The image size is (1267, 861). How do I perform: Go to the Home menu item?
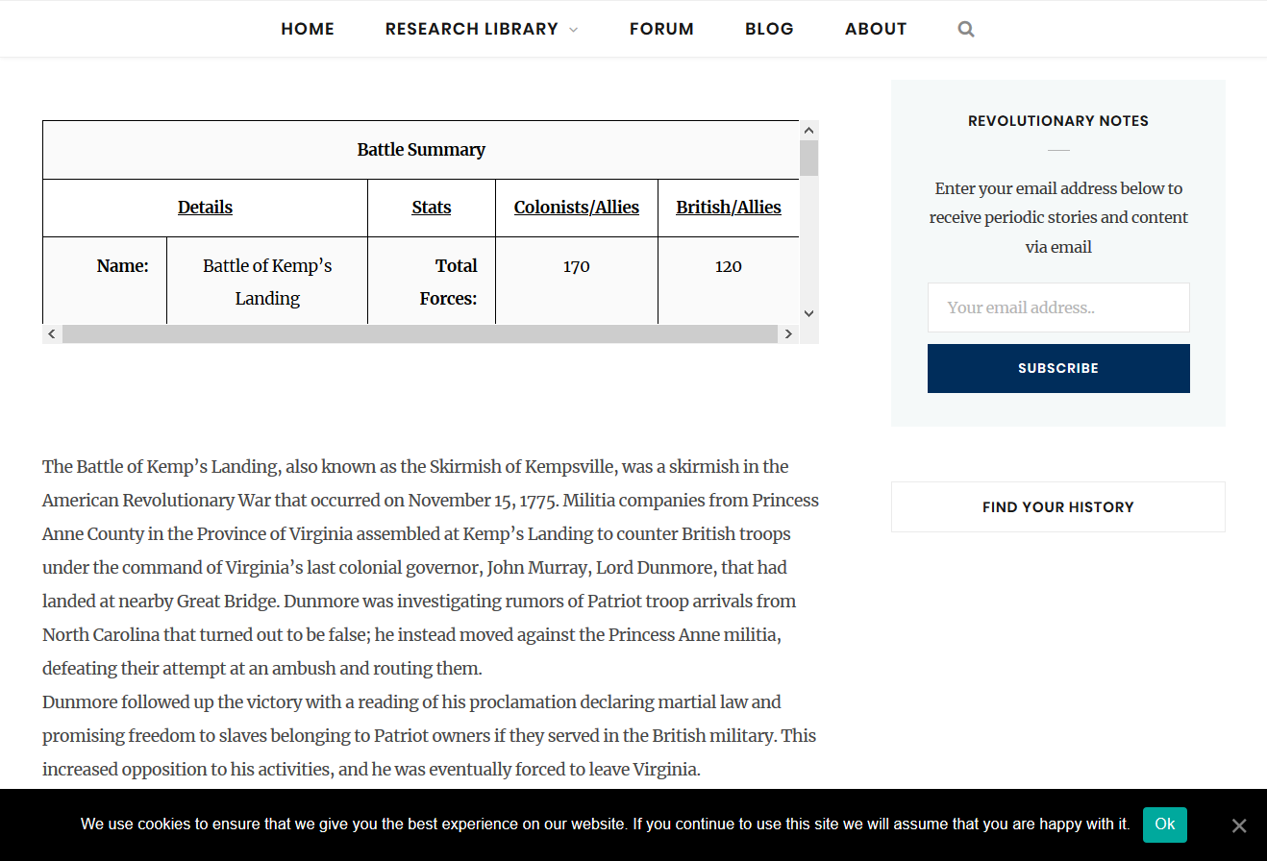308,29
